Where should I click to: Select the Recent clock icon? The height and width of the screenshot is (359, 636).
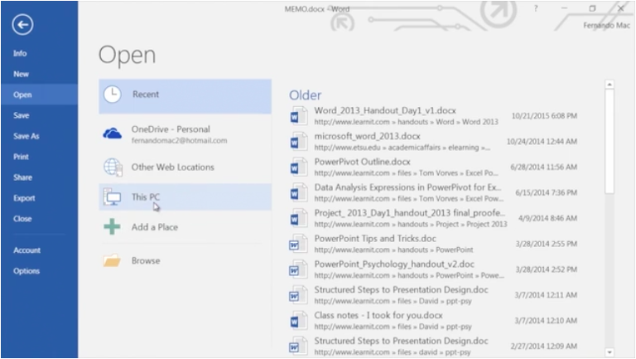[112, 95]
